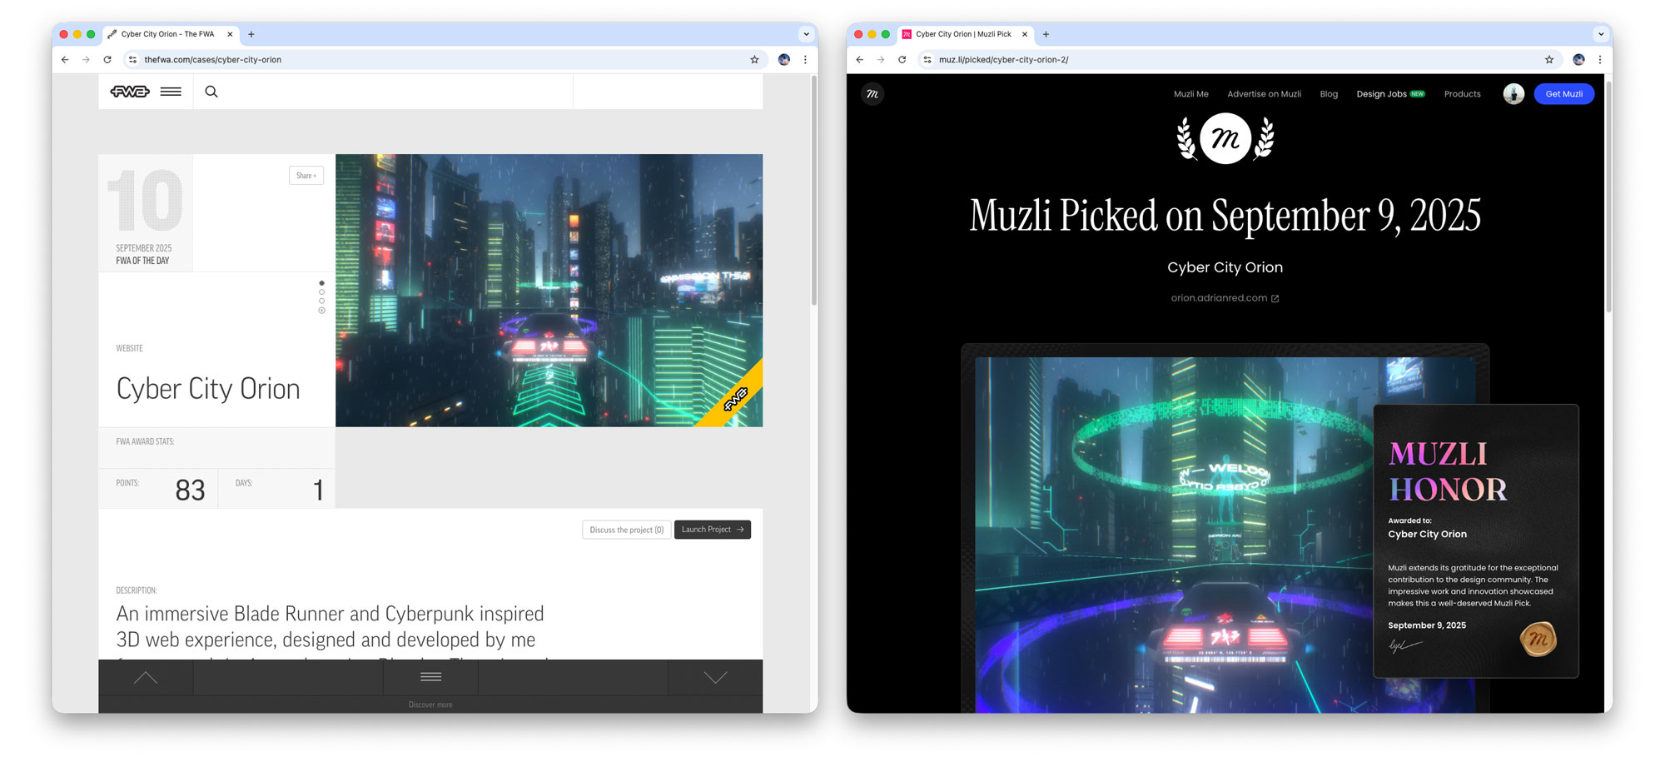Expand the Share dropdown on FWA page
The height and width of the screenshot is (757, 1665).
pyautogui.click(x=306, y=176)
